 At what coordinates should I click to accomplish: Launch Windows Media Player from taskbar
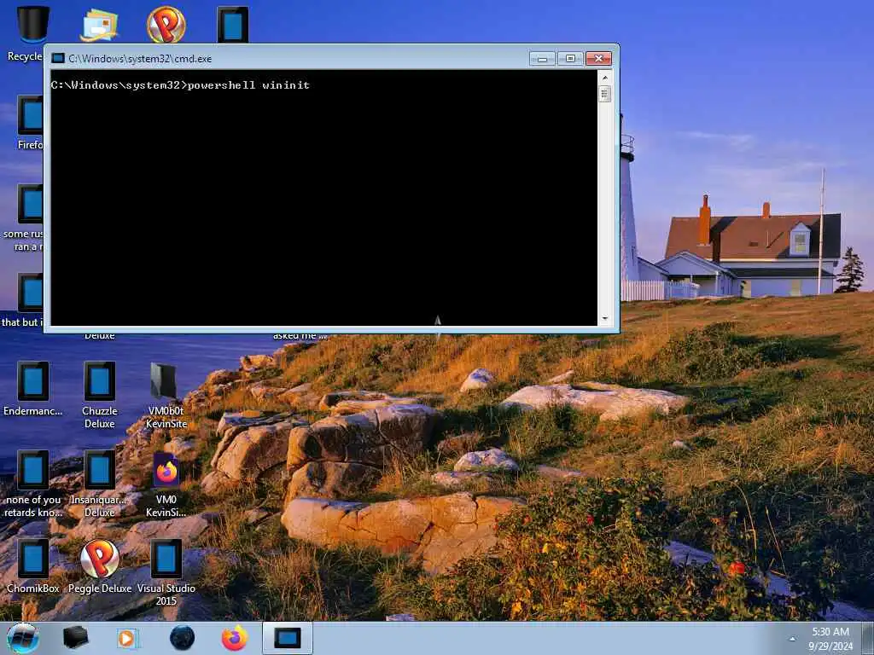point(127,638)
